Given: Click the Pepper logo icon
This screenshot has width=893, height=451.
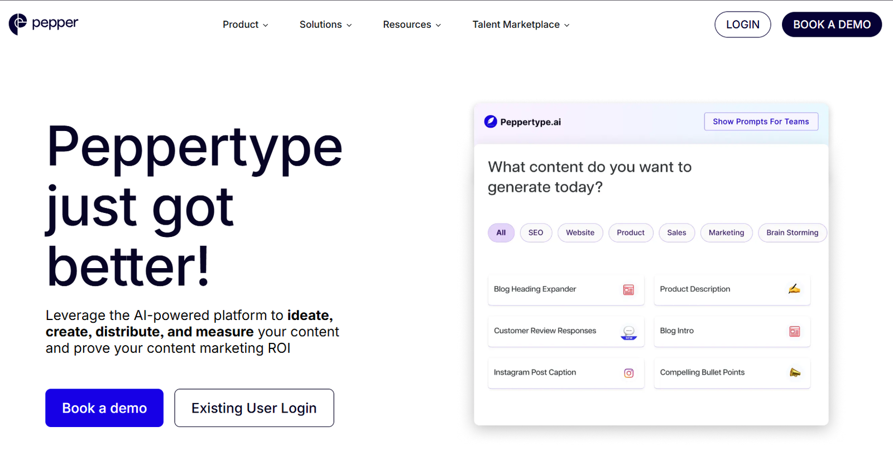Looking at the screenshot, I should (18, 24).
